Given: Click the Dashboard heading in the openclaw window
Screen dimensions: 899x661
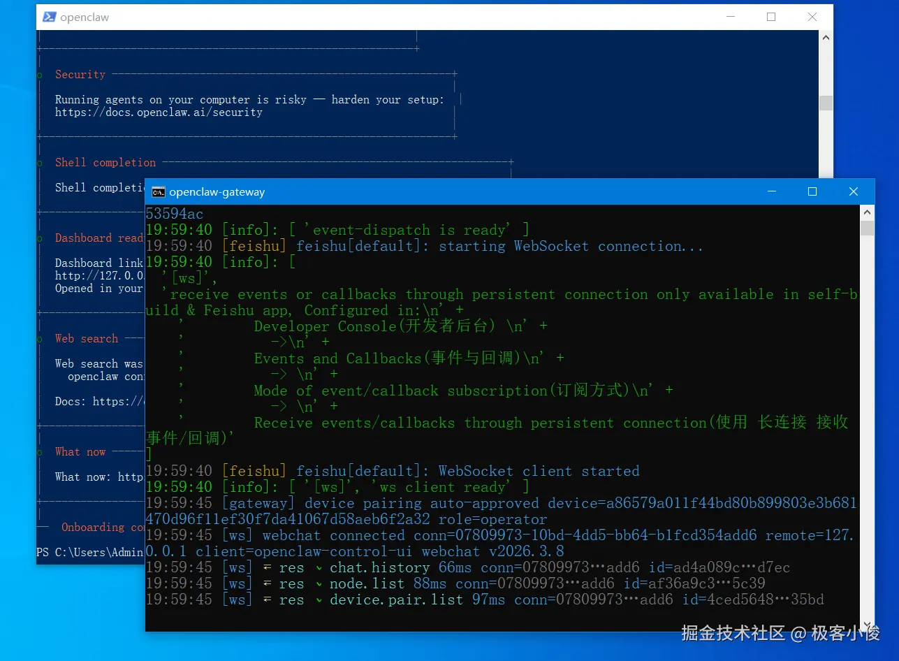Looking at the screenshot, I should pyautogui.click(x=100, y=238).
